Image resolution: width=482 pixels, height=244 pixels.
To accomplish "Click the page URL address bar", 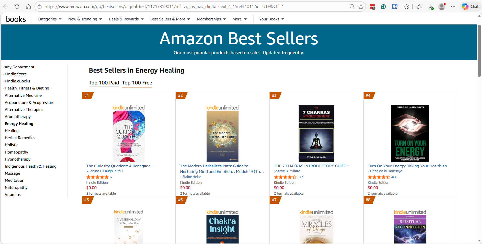I will [x=164, y=7].
